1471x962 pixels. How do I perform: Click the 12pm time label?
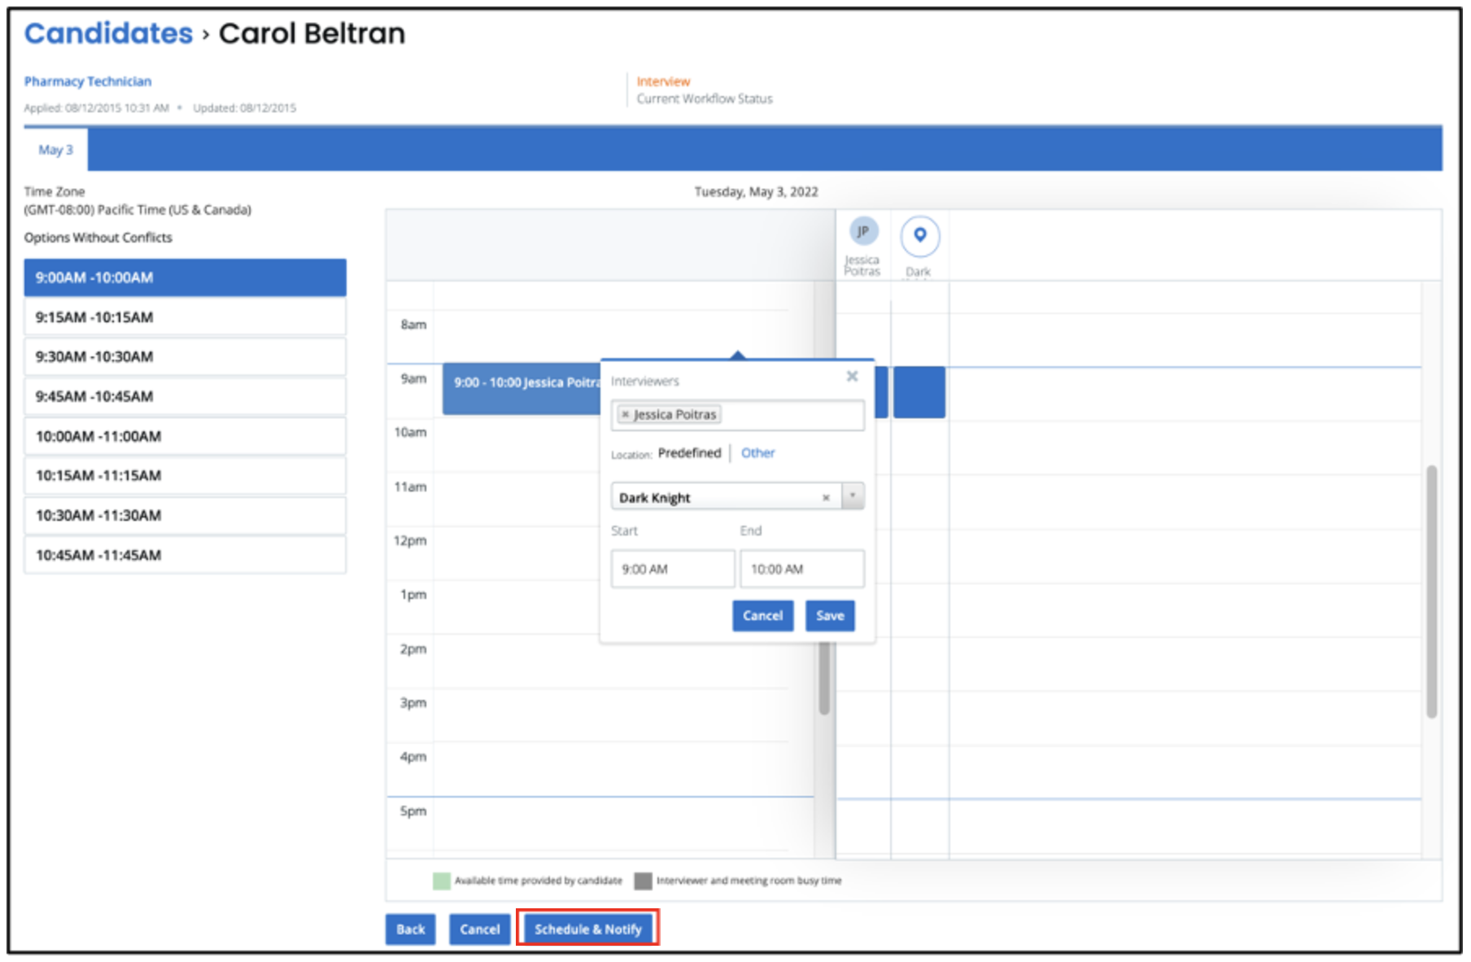click(410, 540)
